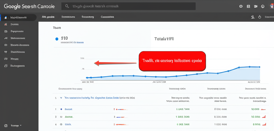The width and height of the screenshot is (274, 131).
Task: Select the star icon in table row 1
Action: point(61,109)
